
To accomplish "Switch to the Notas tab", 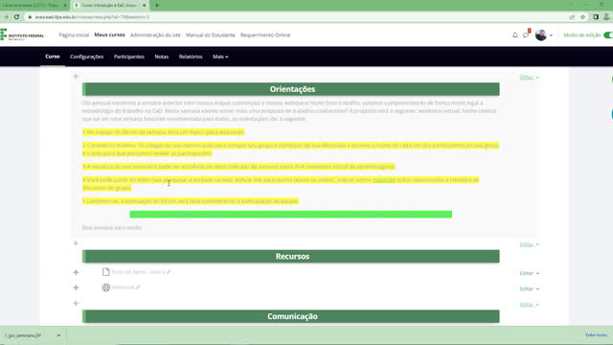I will (x=162, y=57).
